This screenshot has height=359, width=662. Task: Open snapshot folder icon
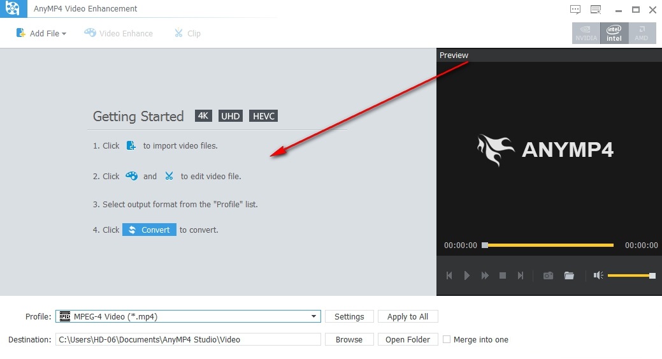569,275
